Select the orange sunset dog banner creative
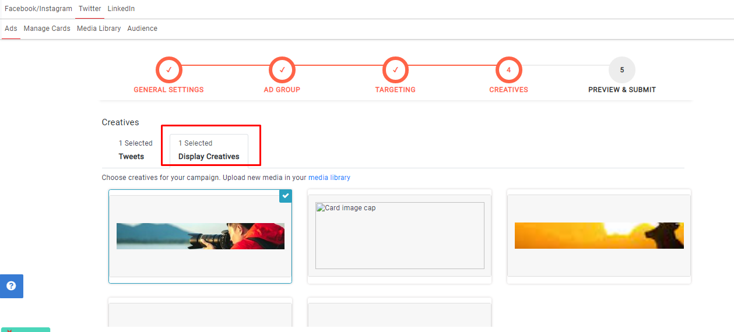Screen dimensions: 734x332 click(x=599, y=236)
